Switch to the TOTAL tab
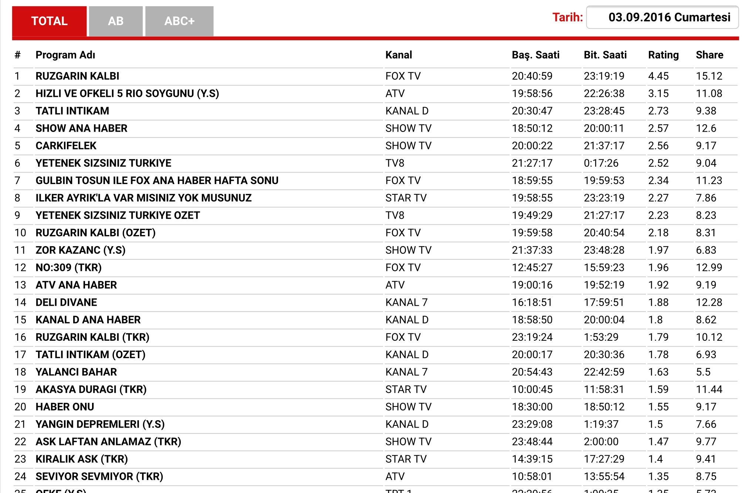This screenshot has height=493, width=748. (x=49, y=21)
